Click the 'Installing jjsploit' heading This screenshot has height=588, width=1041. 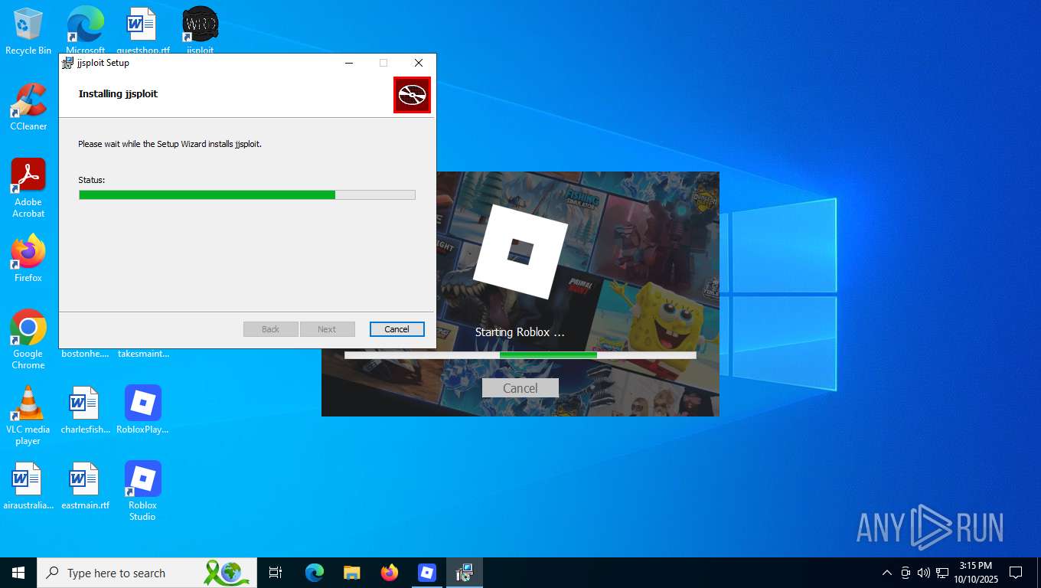(x=118, y=93)
